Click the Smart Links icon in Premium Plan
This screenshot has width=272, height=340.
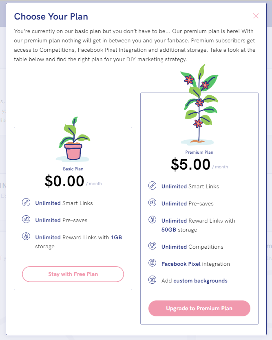(152, 186)
